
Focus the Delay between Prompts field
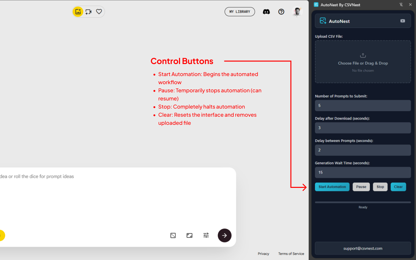click(363, 150)
